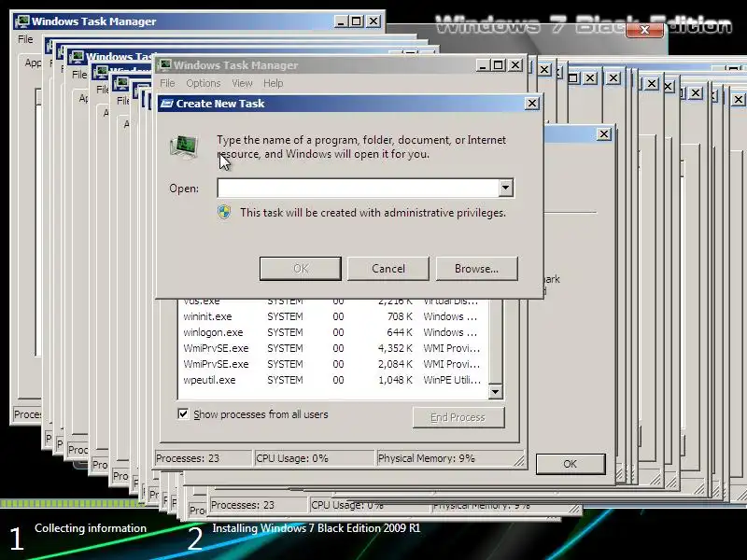Click the End Process button
This screenshot has width=747, height=560.
(458, 417)
